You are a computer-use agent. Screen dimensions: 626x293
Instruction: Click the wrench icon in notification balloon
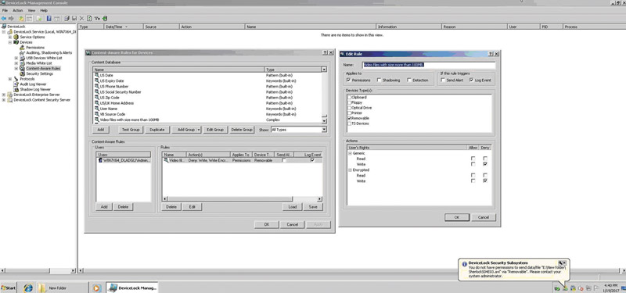(x=560, y=263)
